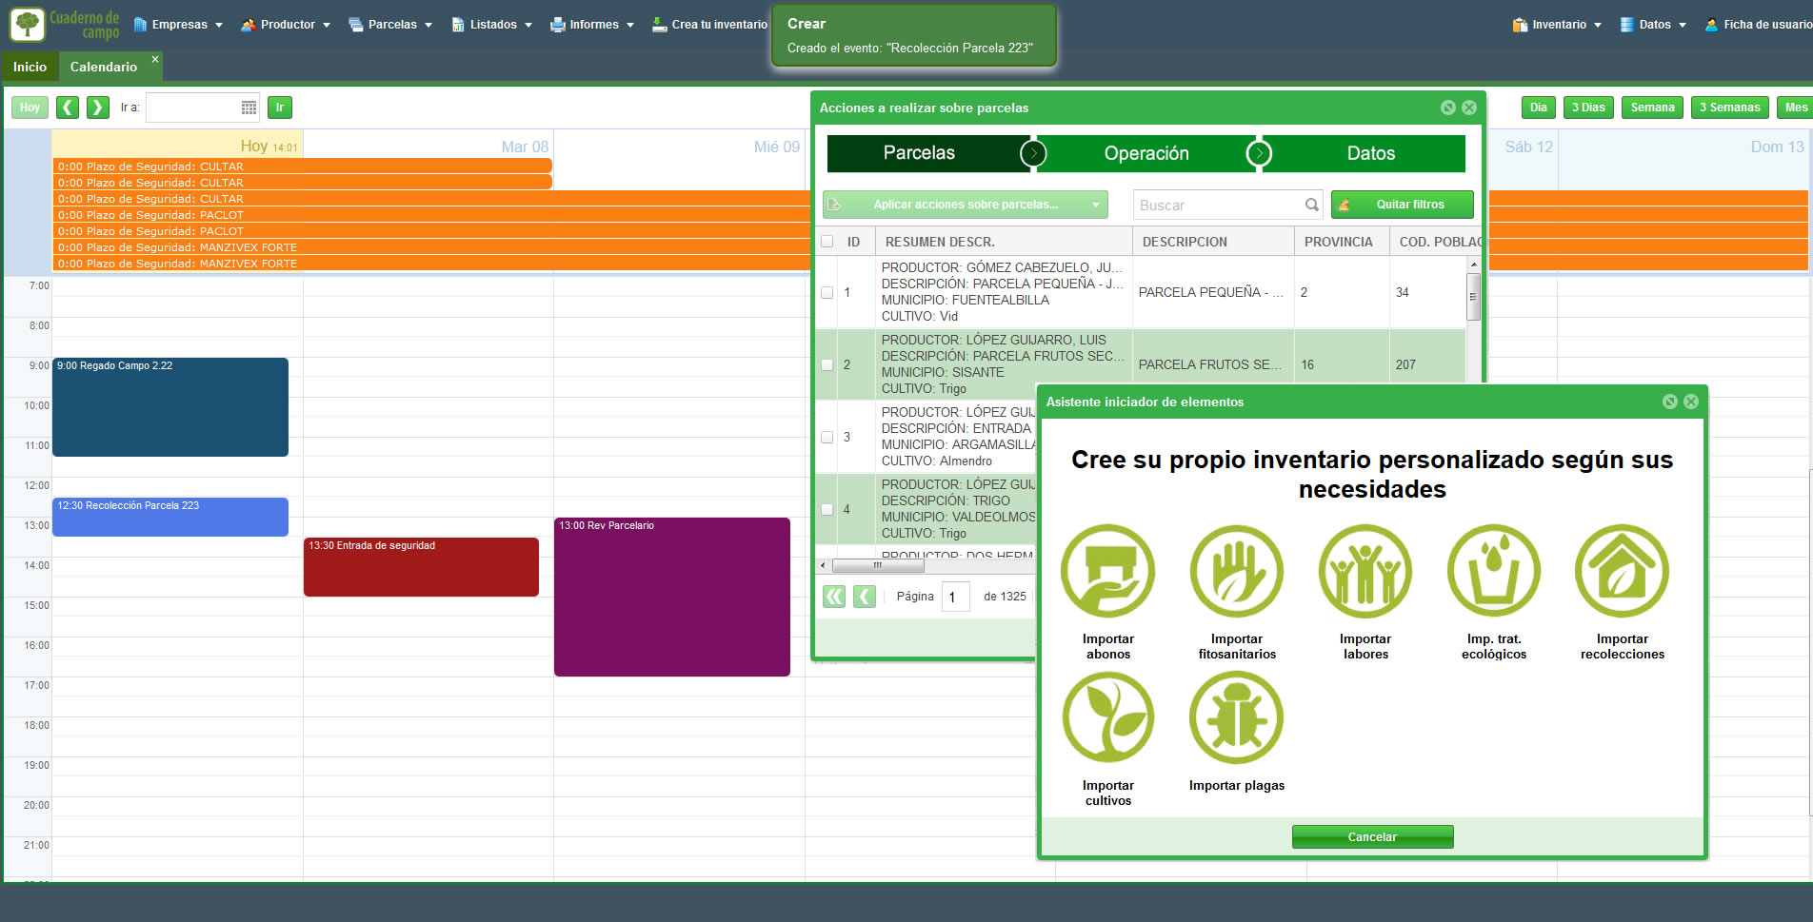Close the Calendario tab

point(155,59)
